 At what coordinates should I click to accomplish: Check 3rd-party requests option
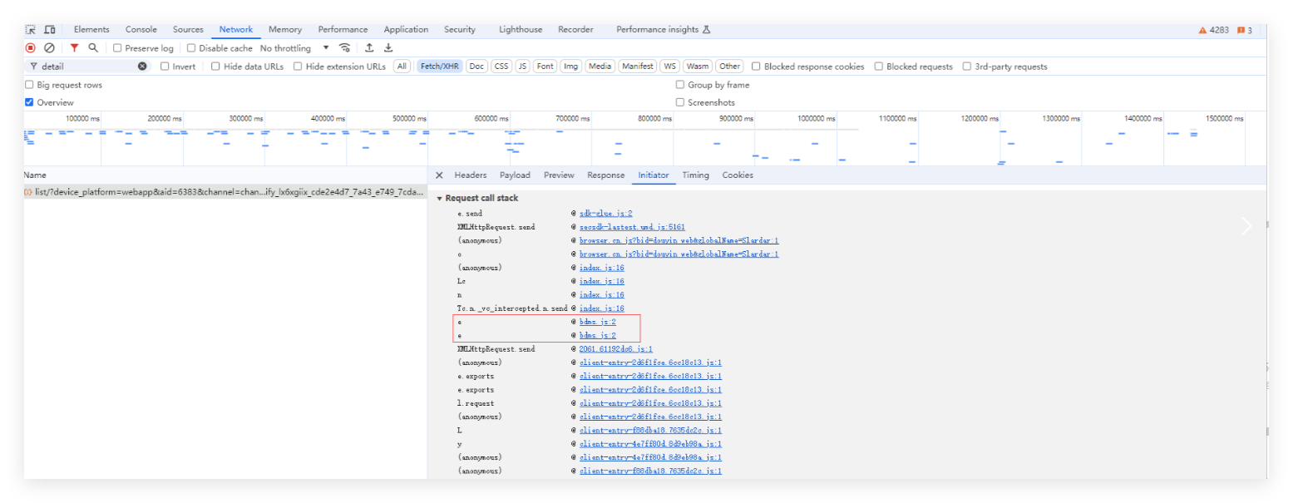pyautogui.click(x=967, y=67)
